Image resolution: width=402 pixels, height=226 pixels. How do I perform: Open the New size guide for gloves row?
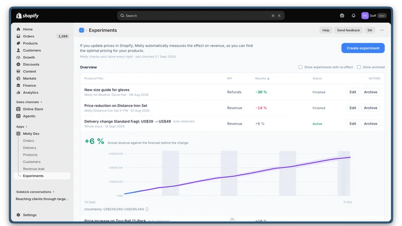pos(232,92)
